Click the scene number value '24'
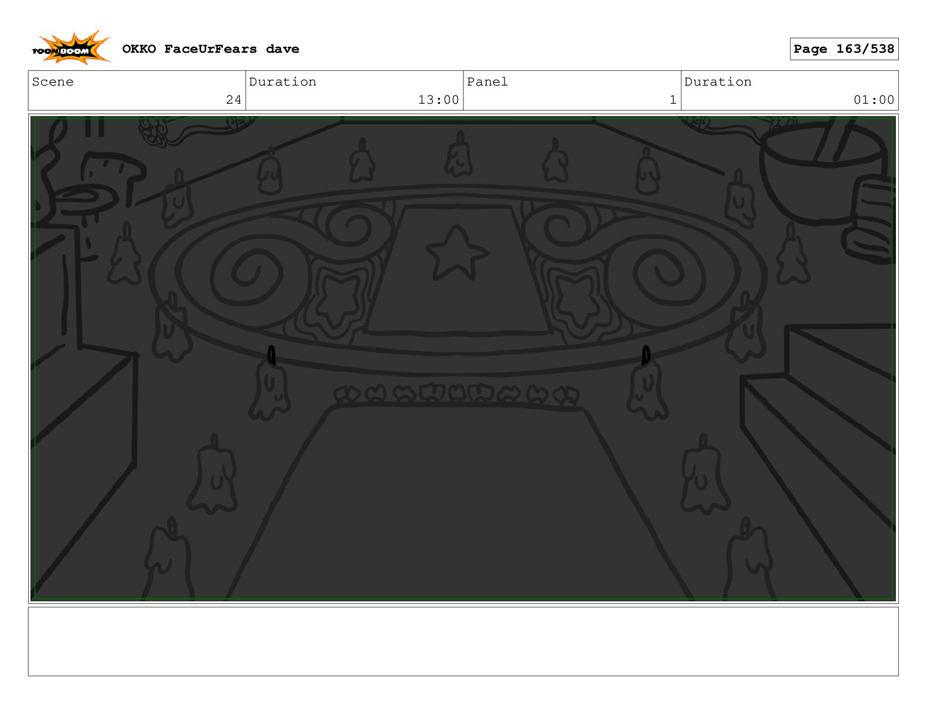 (x=234, y=100)
